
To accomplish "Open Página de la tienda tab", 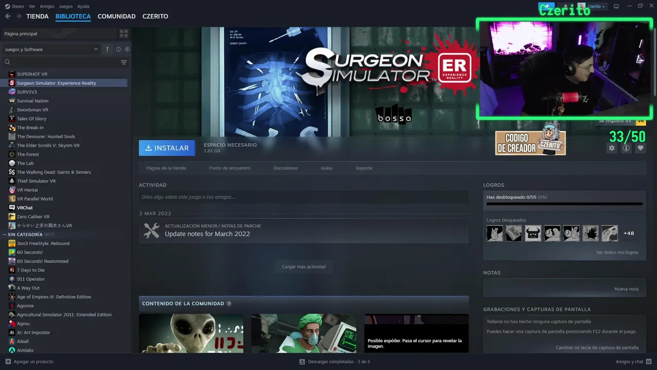I will [x=166, y=168].
